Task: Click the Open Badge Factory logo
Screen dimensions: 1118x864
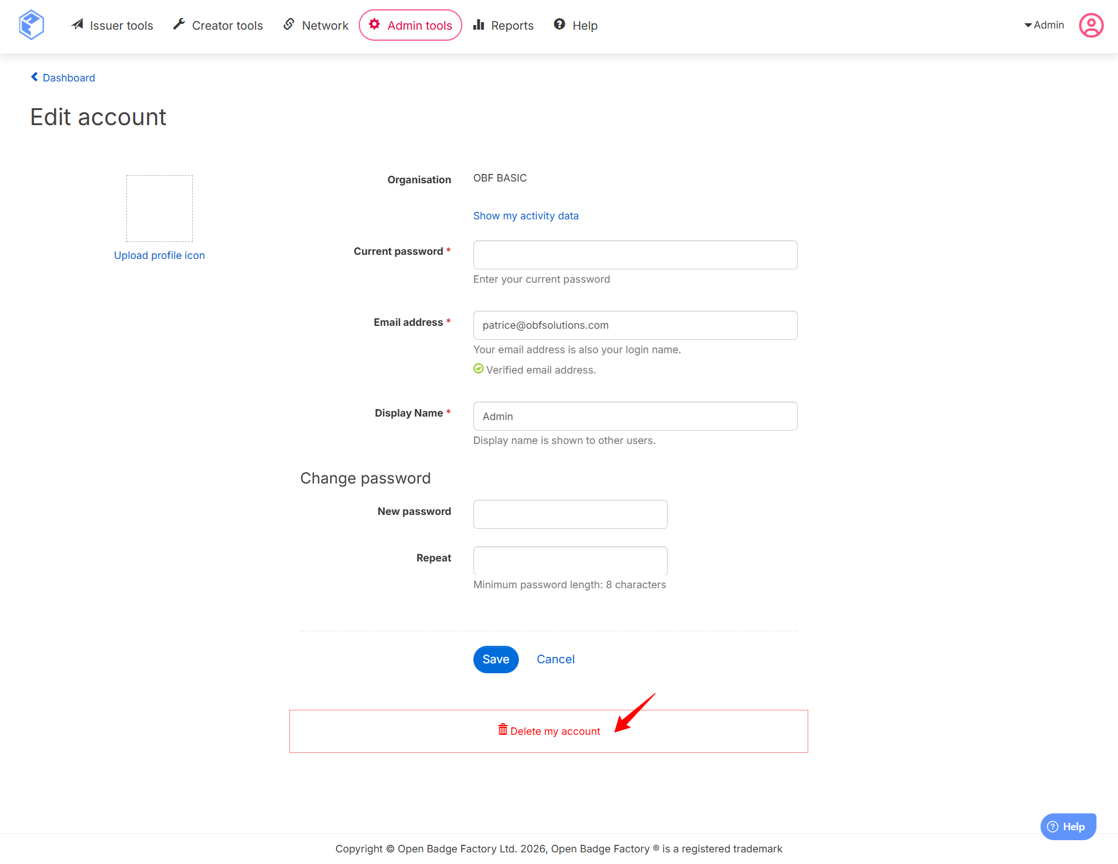Action: (31, 25)
